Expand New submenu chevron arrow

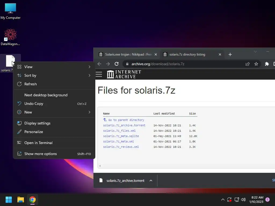[x=89, y=112]
